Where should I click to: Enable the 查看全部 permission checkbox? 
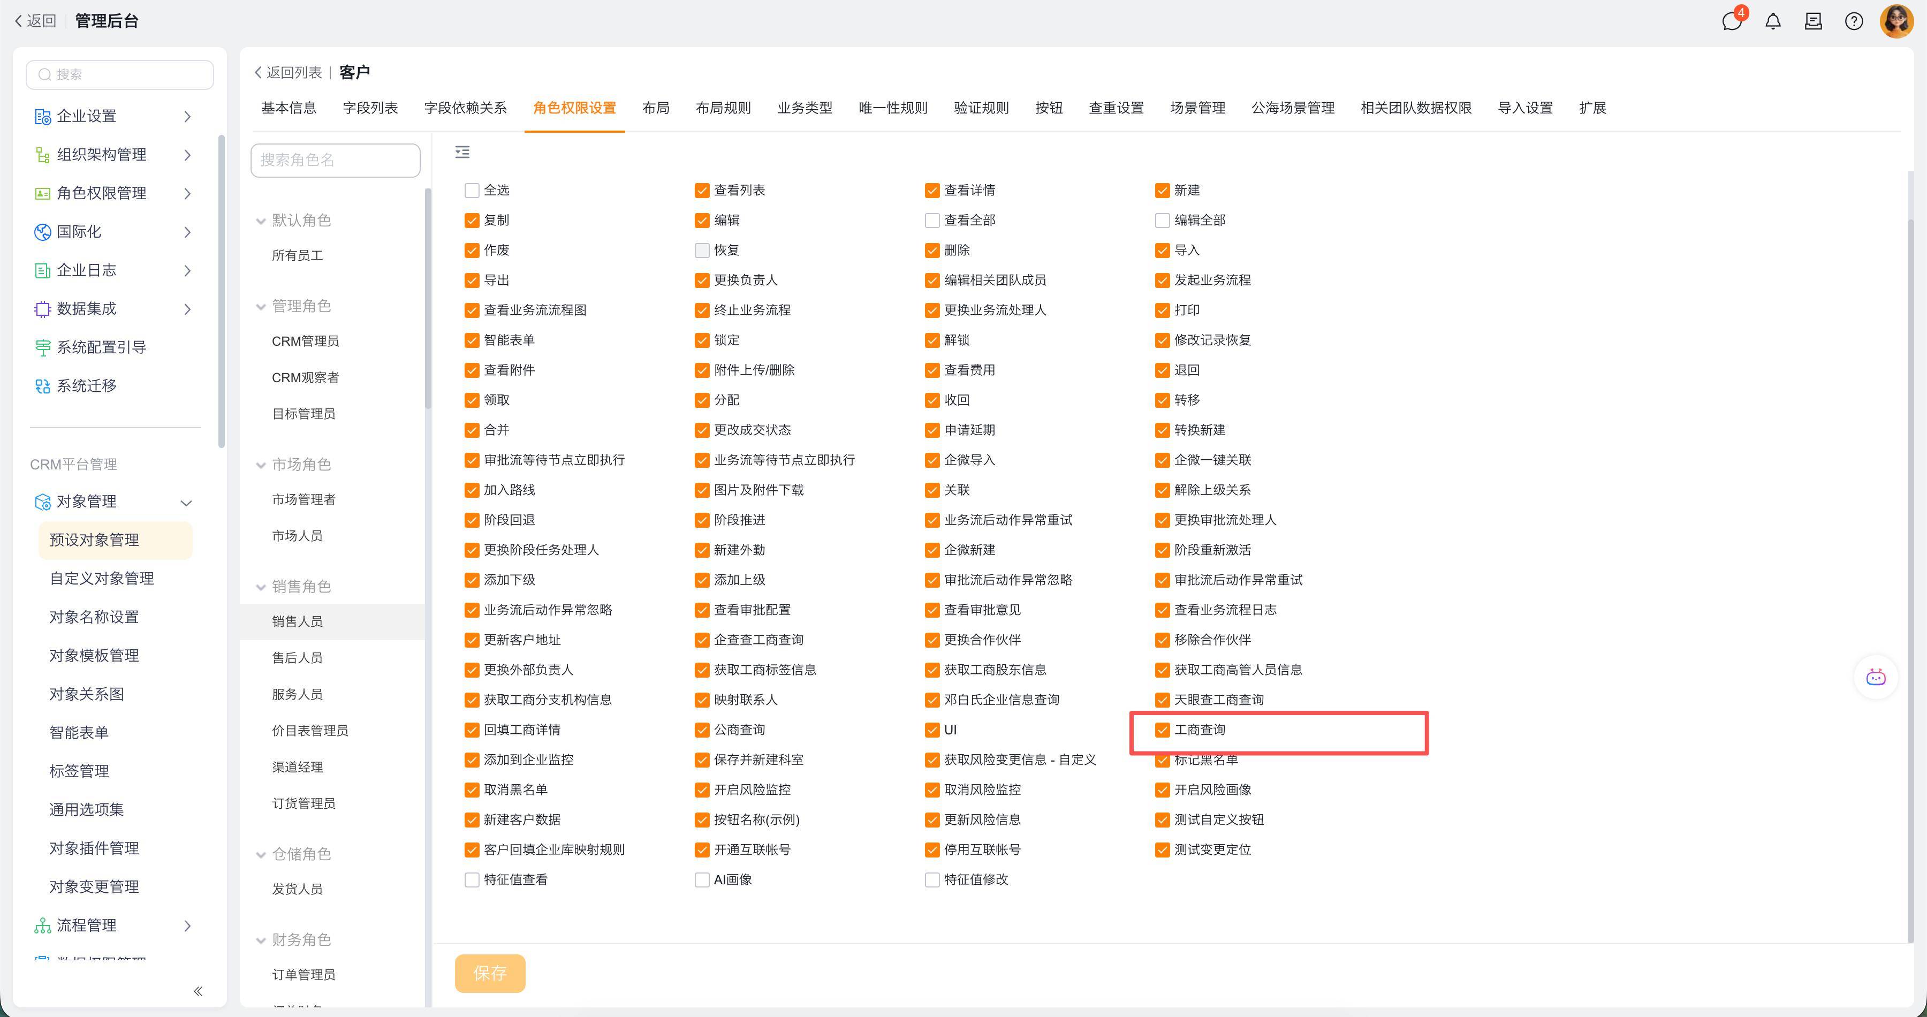(932, 221)
